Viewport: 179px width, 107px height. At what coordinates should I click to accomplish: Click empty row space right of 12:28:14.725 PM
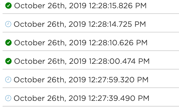point(162,24)
